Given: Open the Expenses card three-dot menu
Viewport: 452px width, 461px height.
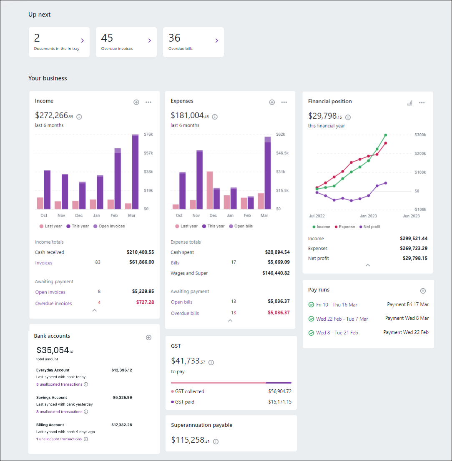Looking at the screenshot, I should click(x=284, y=102).
